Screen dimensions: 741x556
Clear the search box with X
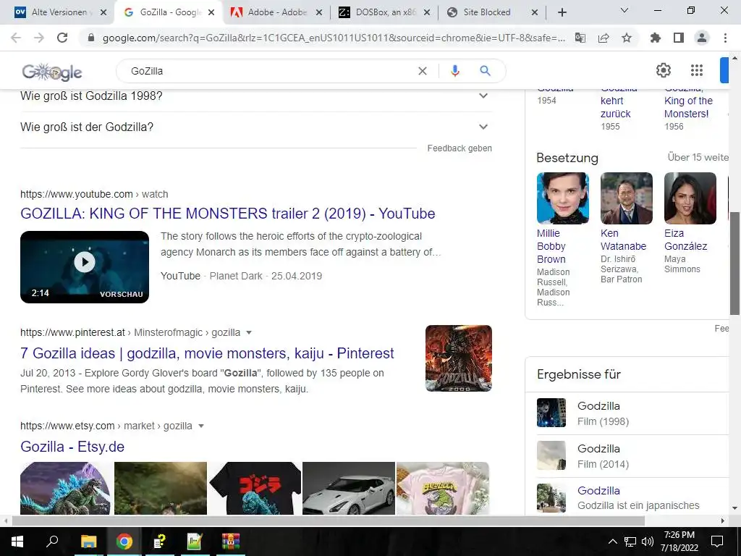423,71
